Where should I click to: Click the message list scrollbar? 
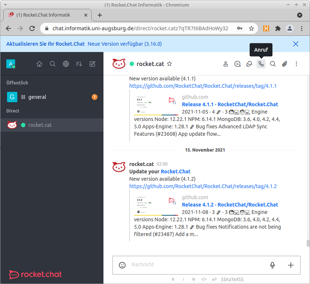[x=308, y=243]
